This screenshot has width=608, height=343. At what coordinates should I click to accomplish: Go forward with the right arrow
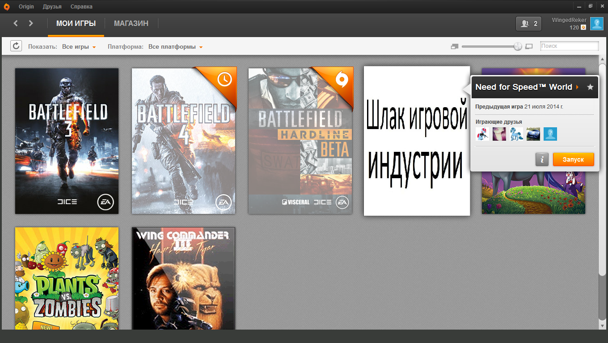[31, 23]
